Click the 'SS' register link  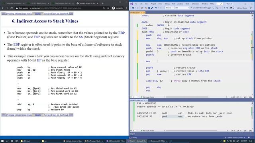(x=81, y=37)
